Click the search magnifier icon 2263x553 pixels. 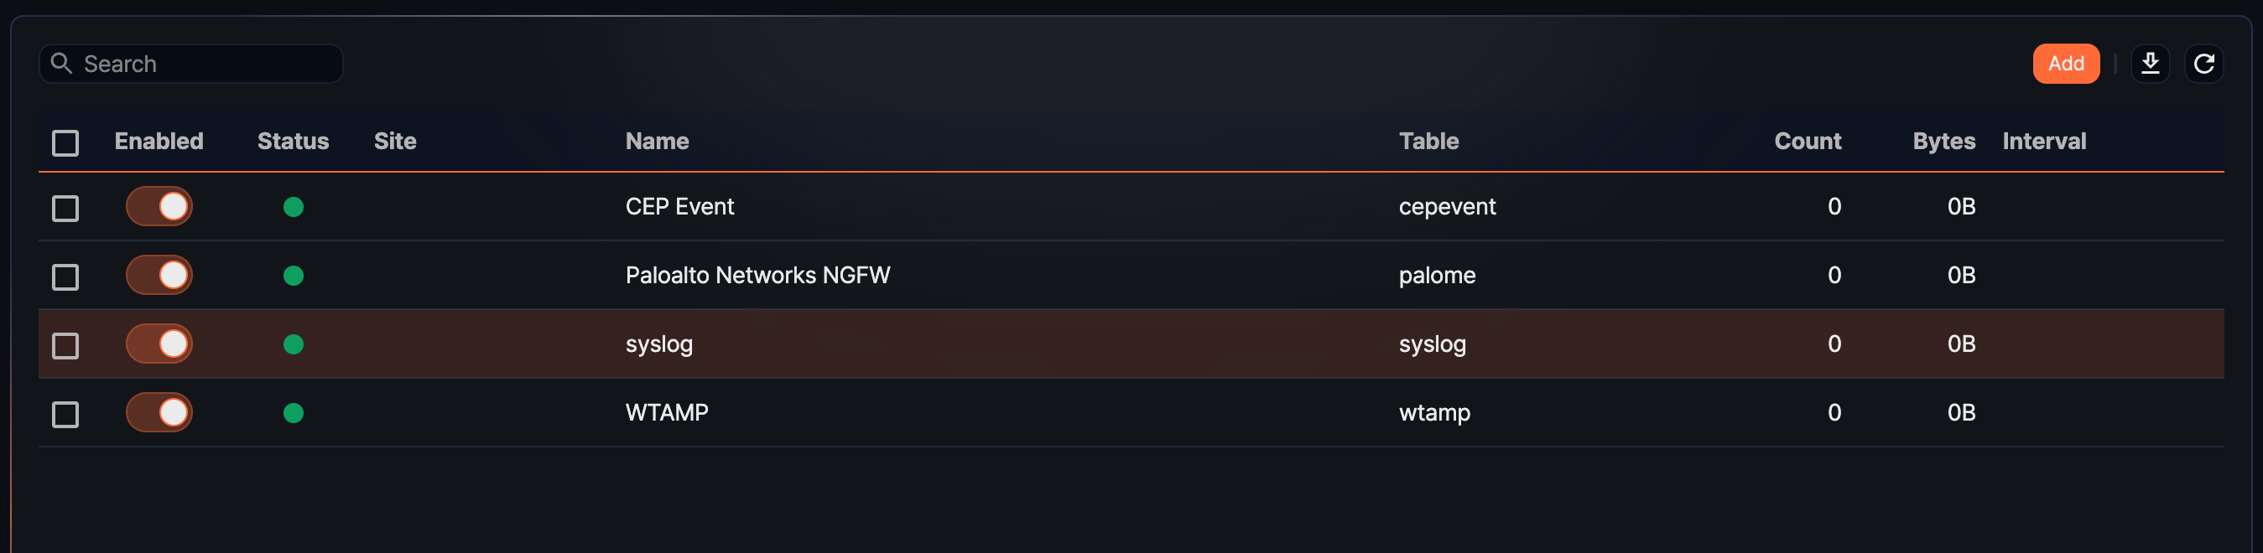click(60, 63)
